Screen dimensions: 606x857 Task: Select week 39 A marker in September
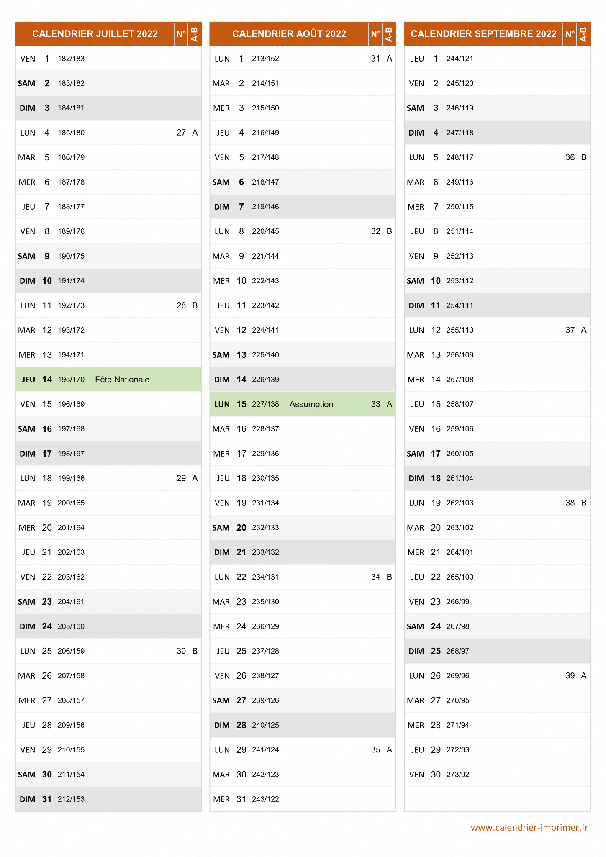(x=576, y=676)
